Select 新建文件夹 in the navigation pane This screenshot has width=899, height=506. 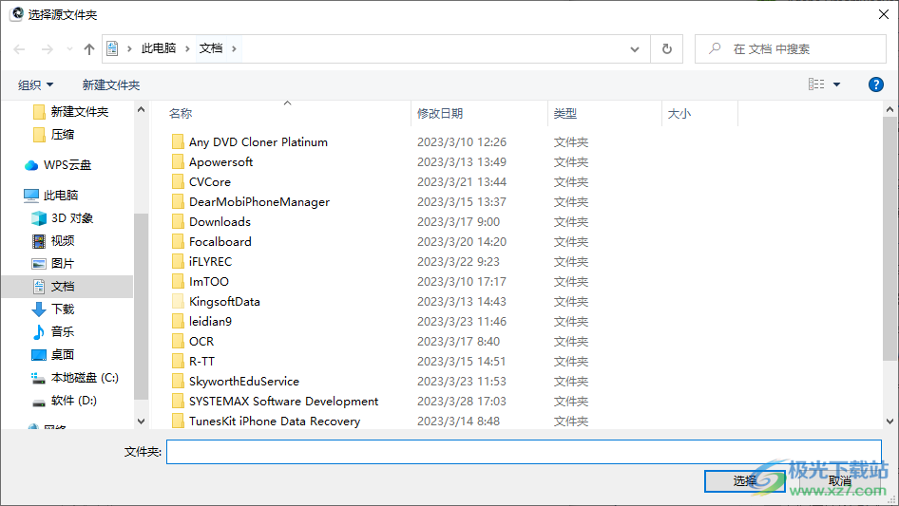[79, 112]
